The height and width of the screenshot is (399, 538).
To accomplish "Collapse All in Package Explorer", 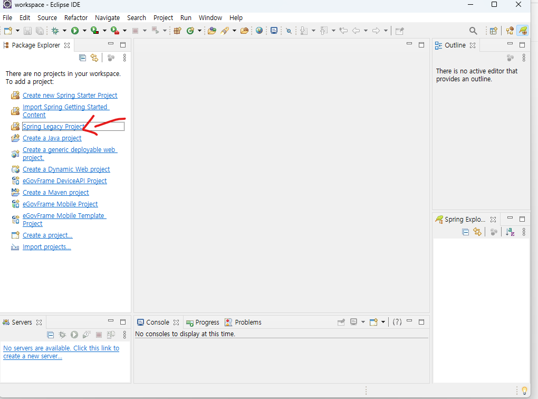I will 82,58.
